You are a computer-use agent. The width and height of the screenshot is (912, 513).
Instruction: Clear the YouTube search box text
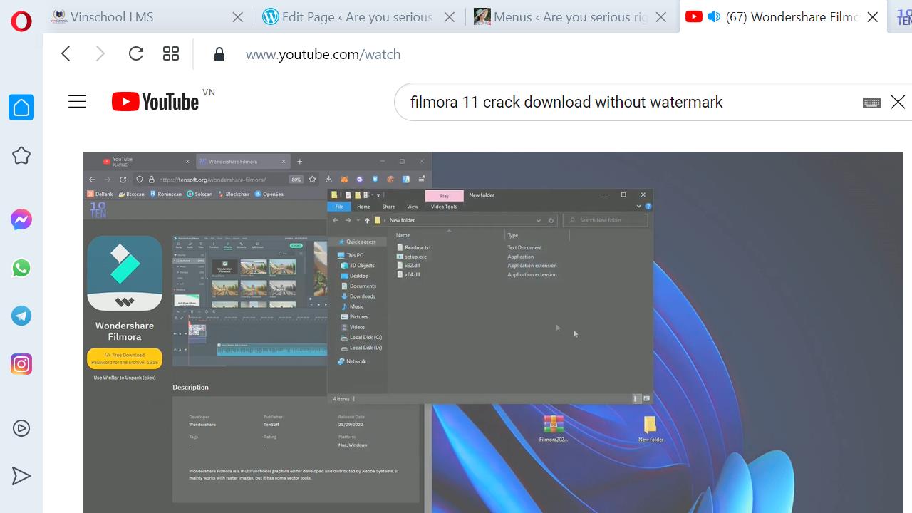(x=898, y=103)
